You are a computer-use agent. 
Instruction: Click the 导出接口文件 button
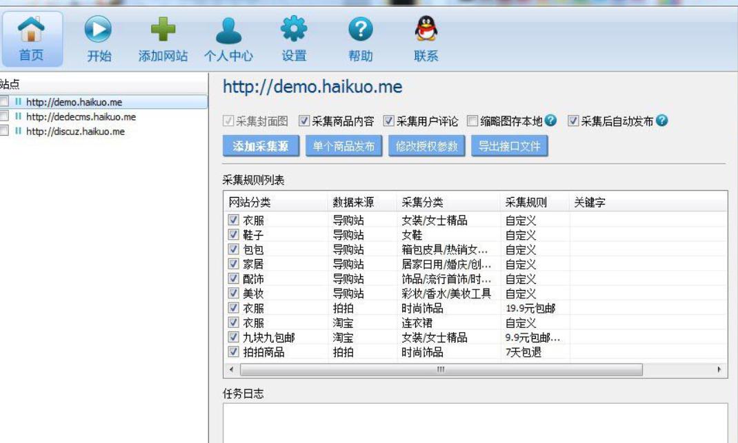click(510, 146)
